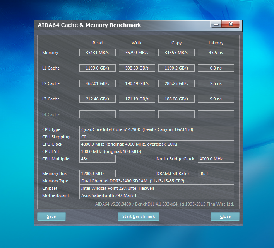
Task: Click Chipset value Intel Wildcat Point Z97
Action: pyautogui.click(x=157, y=188)
